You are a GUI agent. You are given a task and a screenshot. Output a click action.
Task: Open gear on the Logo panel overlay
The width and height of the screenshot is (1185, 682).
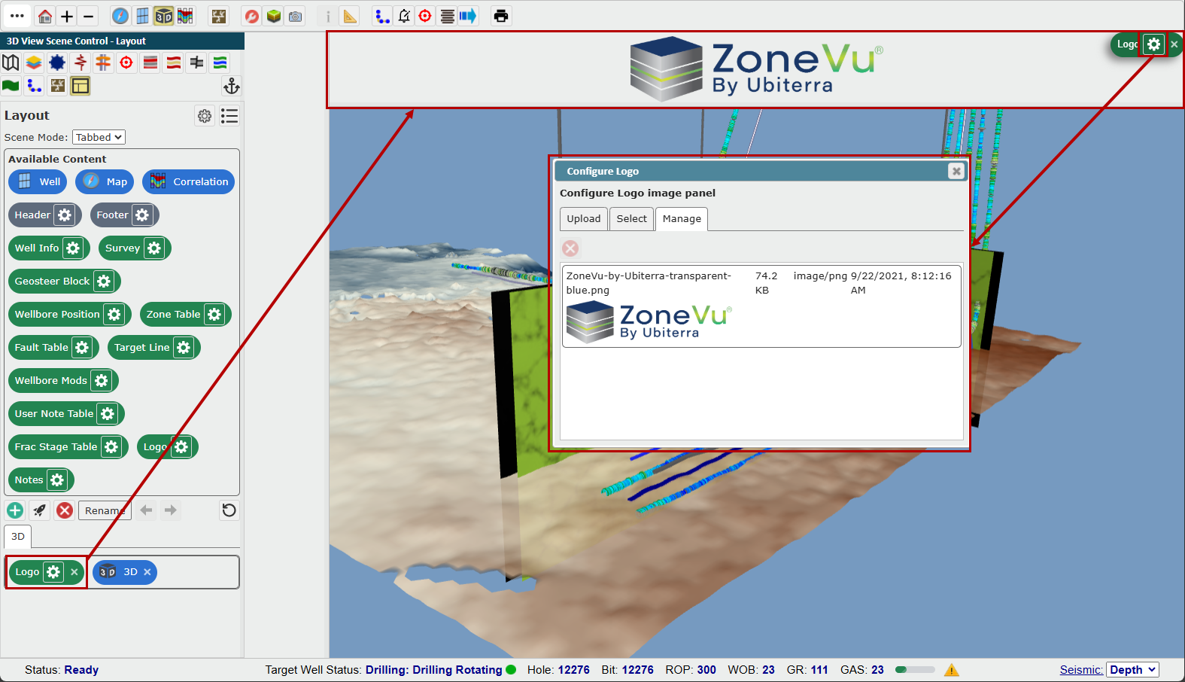[1153, 44]
